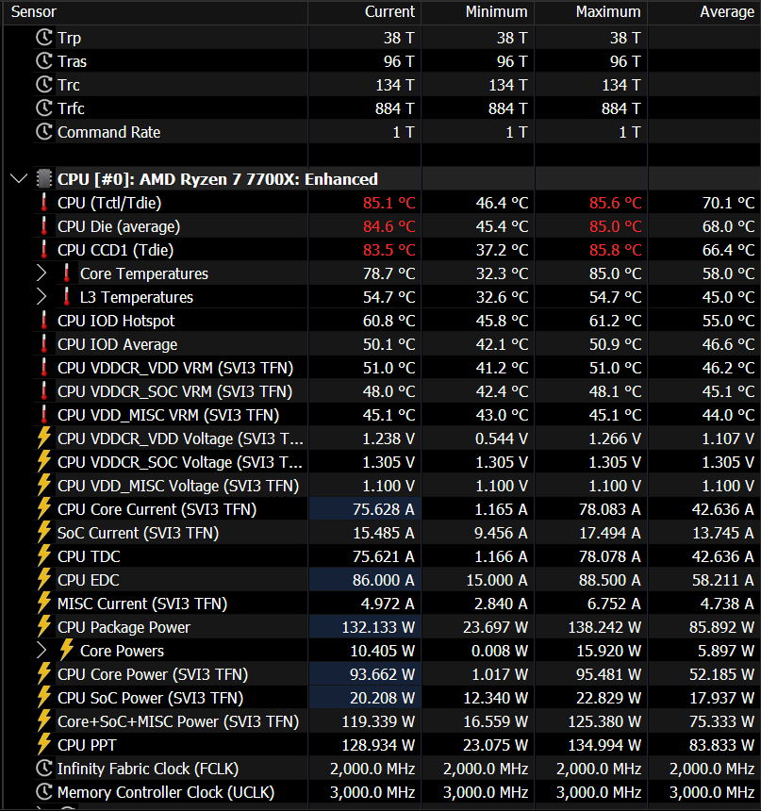The width and height of the screenshot is (761, 811).
Task: Click the average value 4.738 A
Action: 727,604
